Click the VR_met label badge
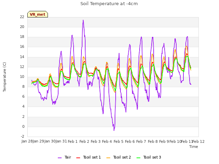Viewport: 219px width, 164px height. click(38, 14)
